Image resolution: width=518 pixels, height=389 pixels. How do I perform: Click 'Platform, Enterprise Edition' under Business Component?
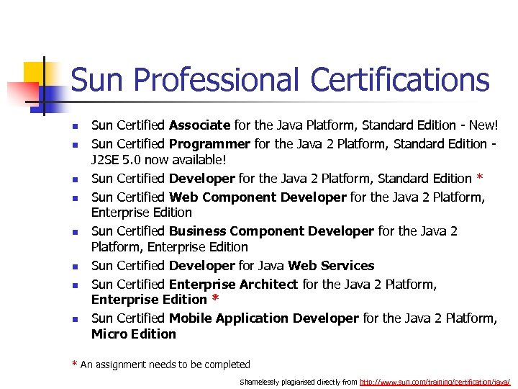[170, 247]
